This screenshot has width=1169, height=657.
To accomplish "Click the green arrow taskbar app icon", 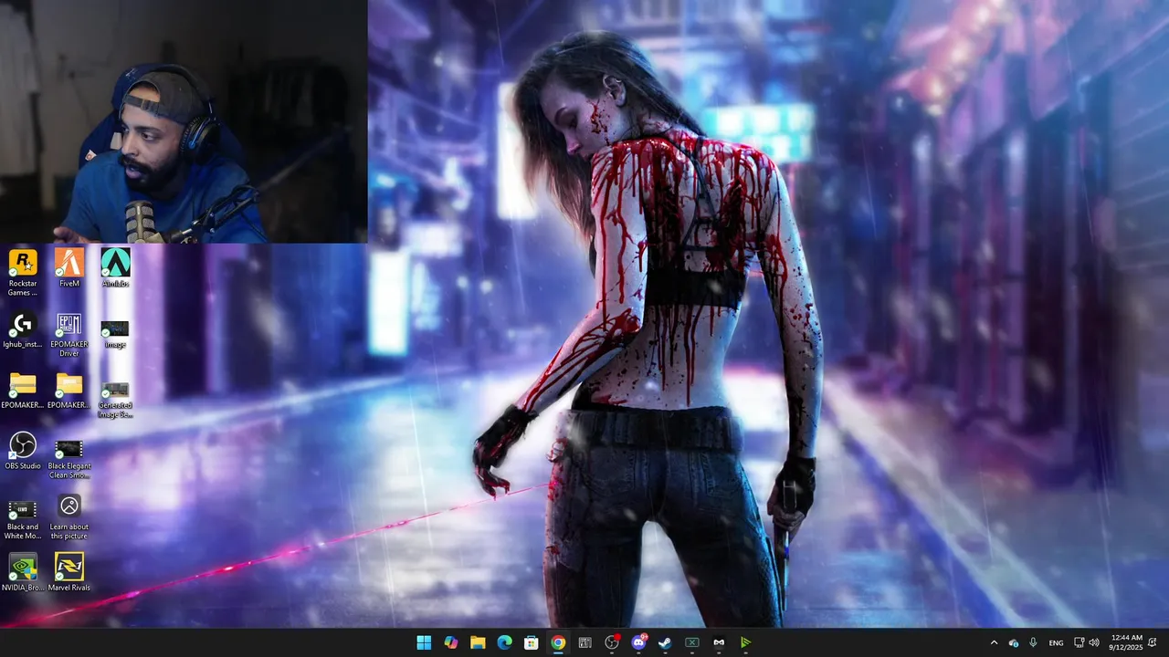I will (745, 642).
